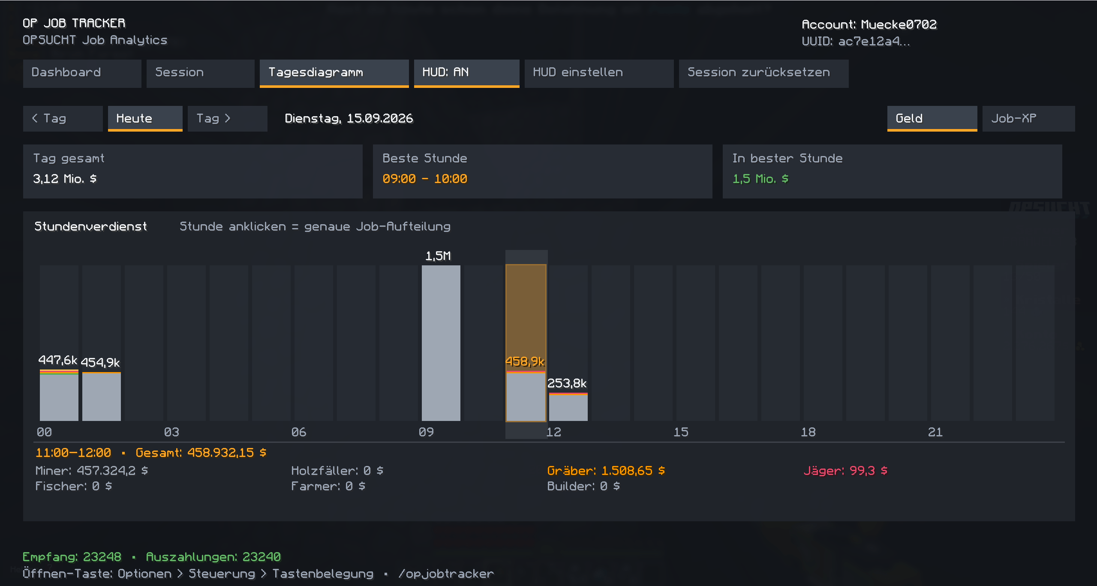The width and height of the screenshot is (1097, 586).
Task: Click the Fischer: 0 $ entry
Action: pyautogui.click(x=73, y=486)
